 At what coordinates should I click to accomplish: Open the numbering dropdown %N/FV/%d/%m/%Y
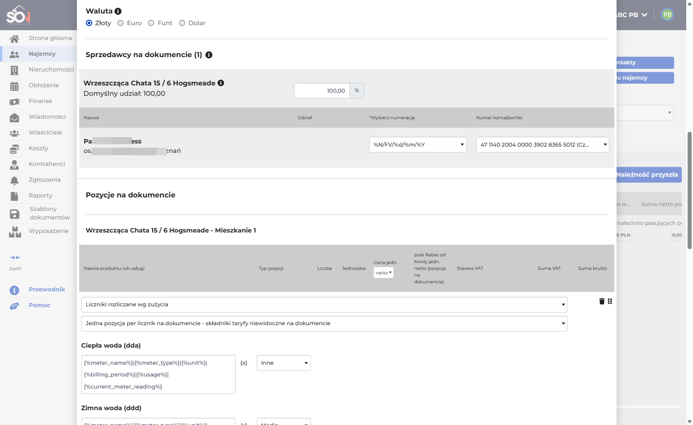418,144
